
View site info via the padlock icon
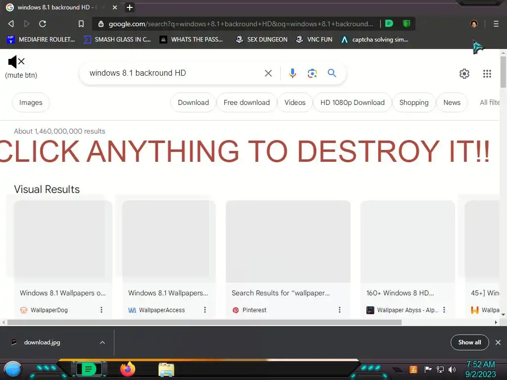101,24
